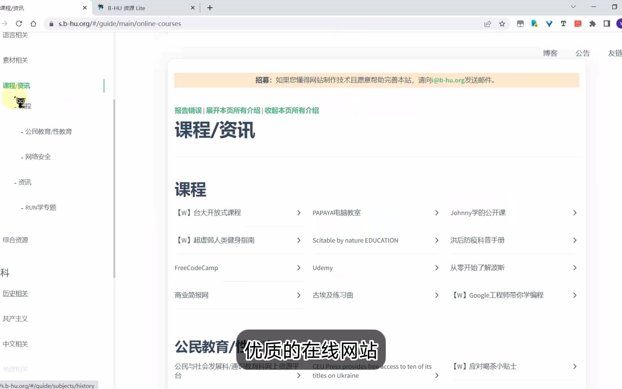Bookmark this page with star icon

tap(502, 24)
